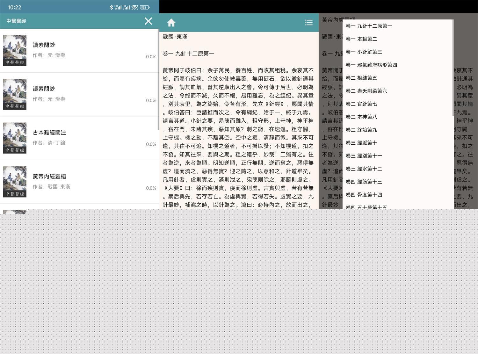This screenshot has height=354, width=478.
Task: Click the book list scrollbar
Action: tap(158, 79)
